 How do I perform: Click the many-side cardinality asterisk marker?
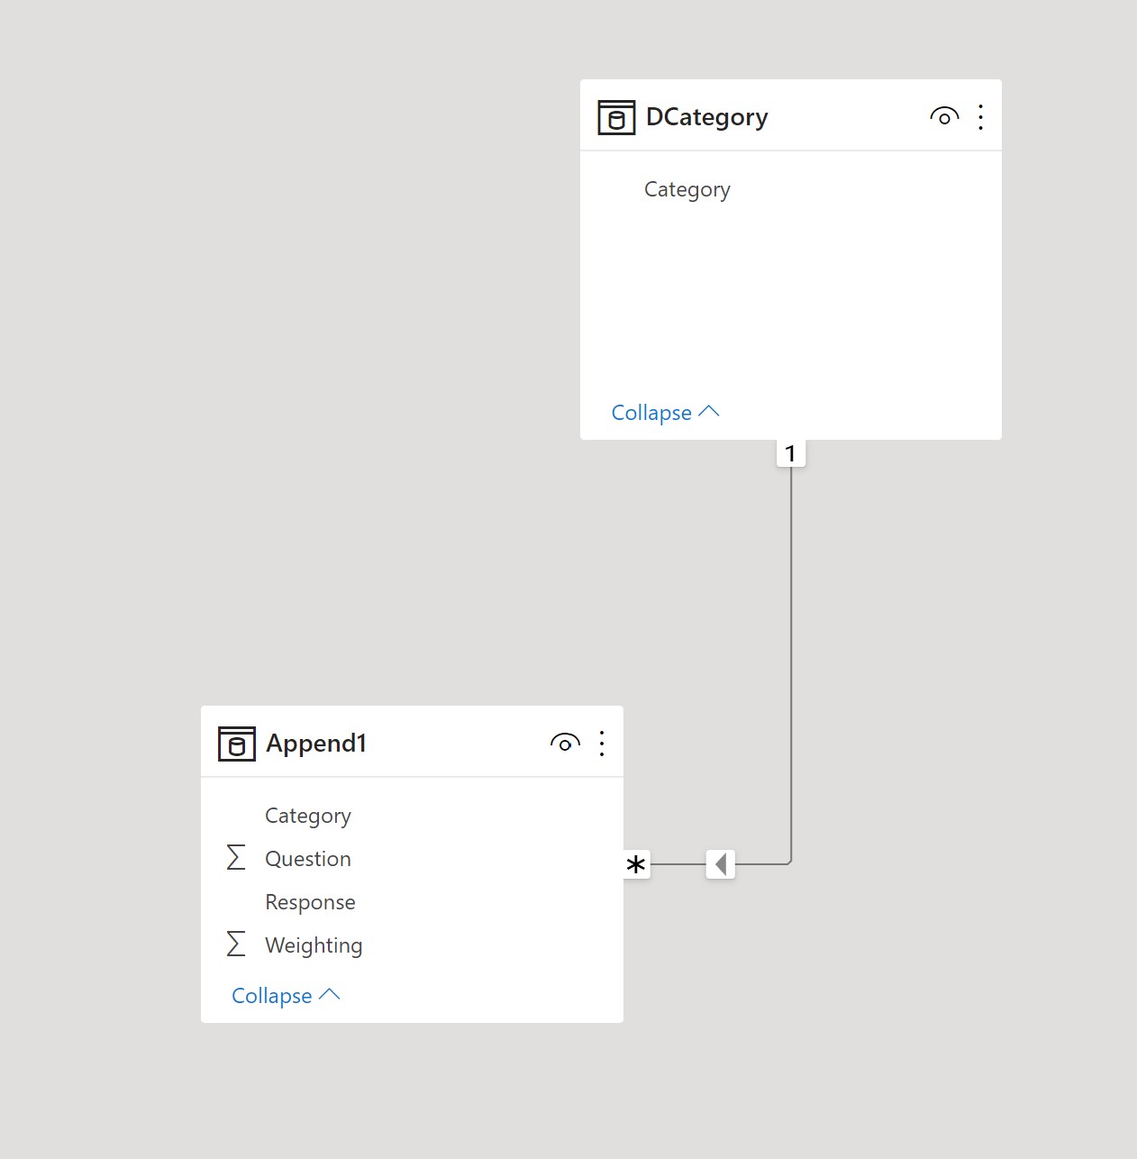pyautogui.click(x=636, y=864)
